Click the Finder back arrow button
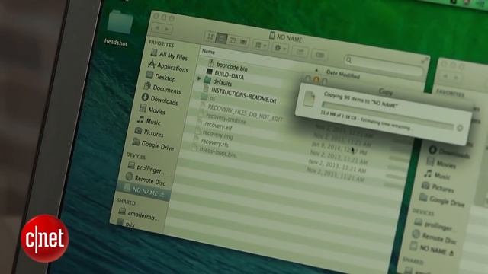 (x=157, y=28)
